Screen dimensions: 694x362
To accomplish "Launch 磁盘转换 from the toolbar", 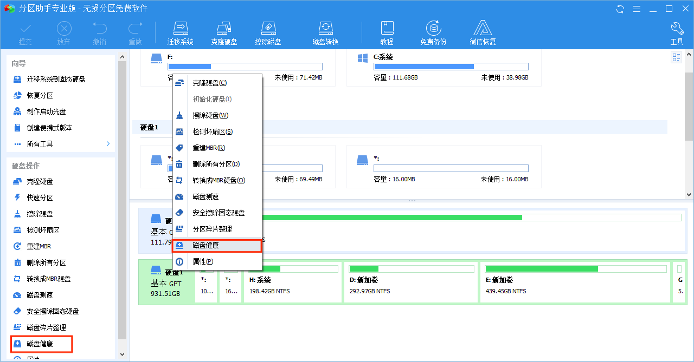I will tap(325, 32).
